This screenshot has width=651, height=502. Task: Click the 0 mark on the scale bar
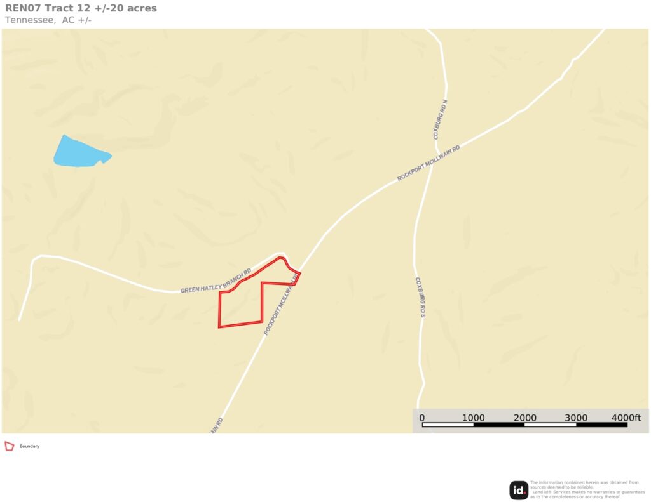[x=422, y=418]
